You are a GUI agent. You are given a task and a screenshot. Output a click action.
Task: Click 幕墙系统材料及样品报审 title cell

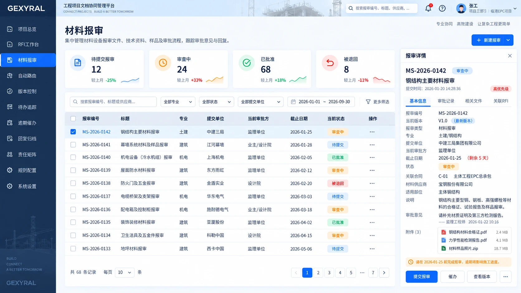144,145
